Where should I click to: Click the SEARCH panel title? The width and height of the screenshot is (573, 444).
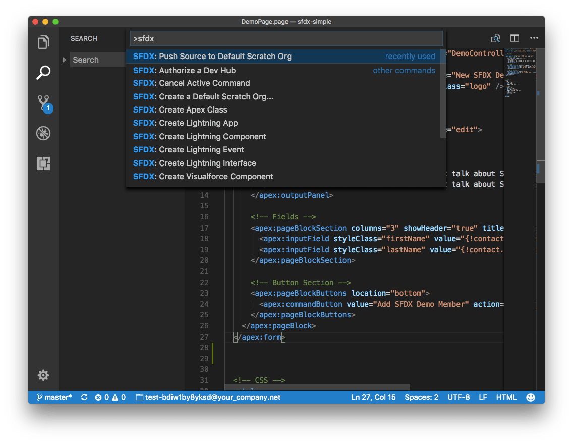pyautogui.click(x=84, y=38)
